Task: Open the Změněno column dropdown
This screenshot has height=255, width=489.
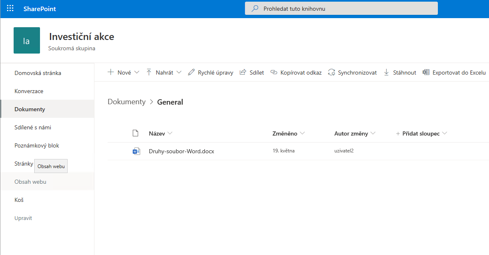Action: (x=302, y=133)
